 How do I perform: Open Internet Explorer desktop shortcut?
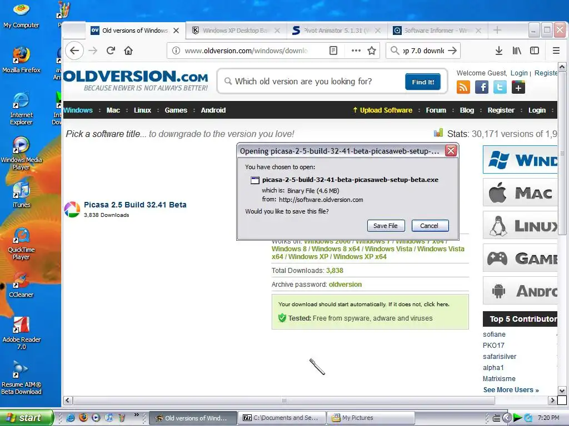pos(22,109)
